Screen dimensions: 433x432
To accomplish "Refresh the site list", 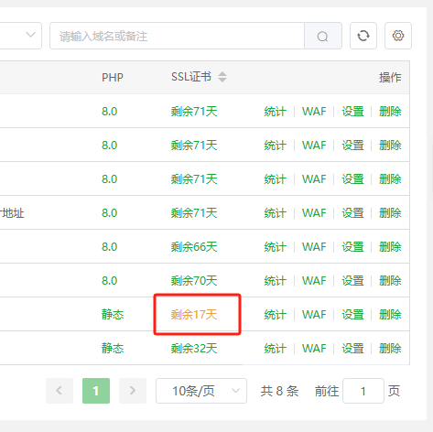I will [x=363, y=36].
